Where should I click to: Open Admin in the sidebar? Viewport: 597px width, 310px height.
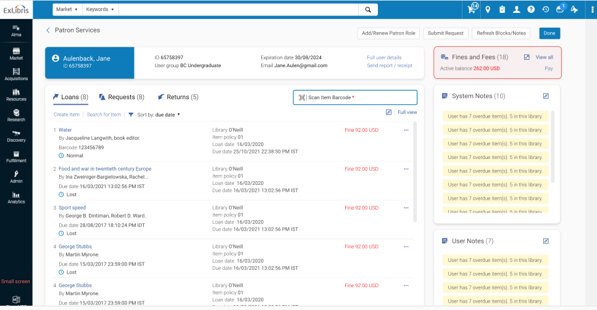(x=16, y=177)
